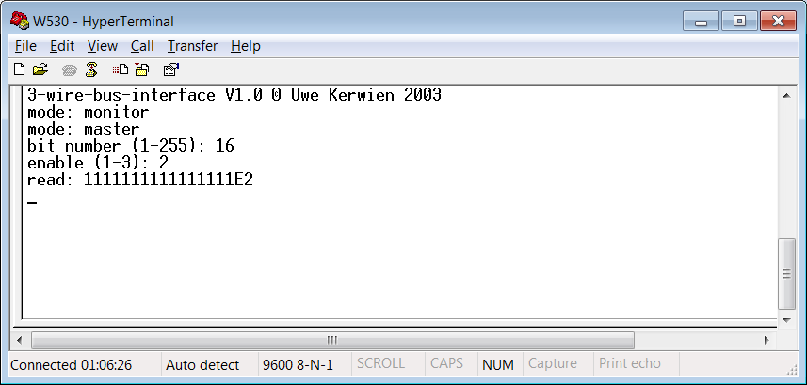The image size is (807, 385).
Task: Click the 'mode: master' terminal line
Action: coord(84,129)
